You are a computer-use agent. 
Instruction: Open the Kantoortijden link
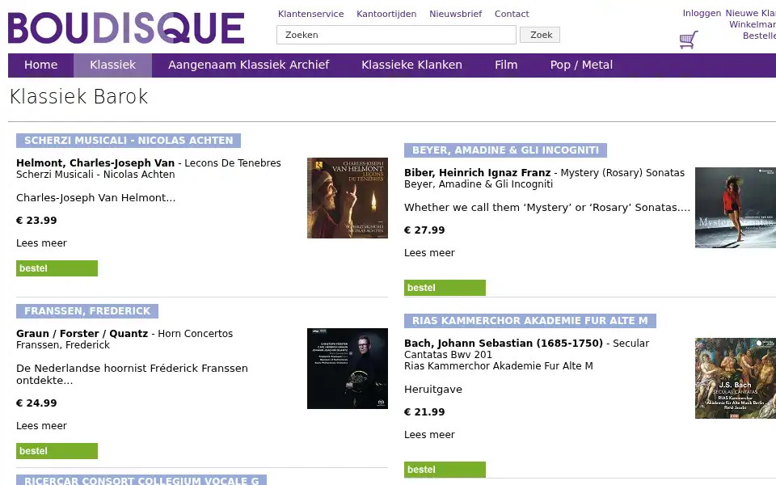[x=386, y=14]
